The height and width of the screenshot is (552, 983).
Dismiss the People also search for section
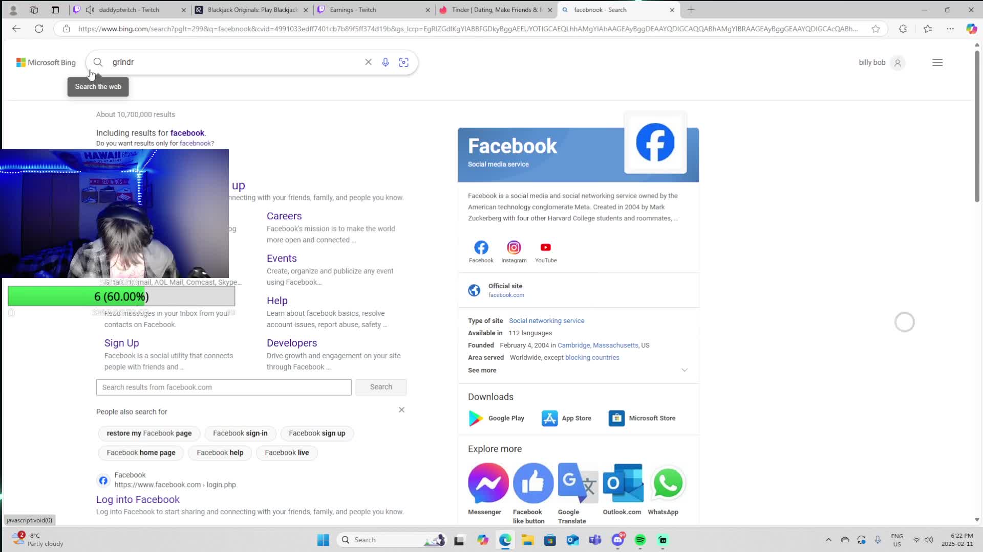pyautogui.click(x=401, y=410)
